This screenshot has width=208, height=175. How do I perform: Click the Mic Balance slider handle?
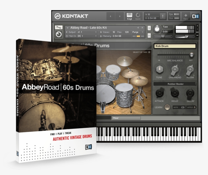192,55
